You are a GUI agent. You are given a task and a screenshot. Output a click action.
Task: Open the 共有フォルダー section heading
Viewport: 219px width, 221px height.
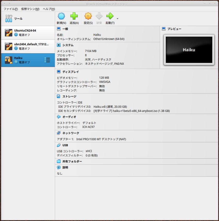click(x=72, y=161)
